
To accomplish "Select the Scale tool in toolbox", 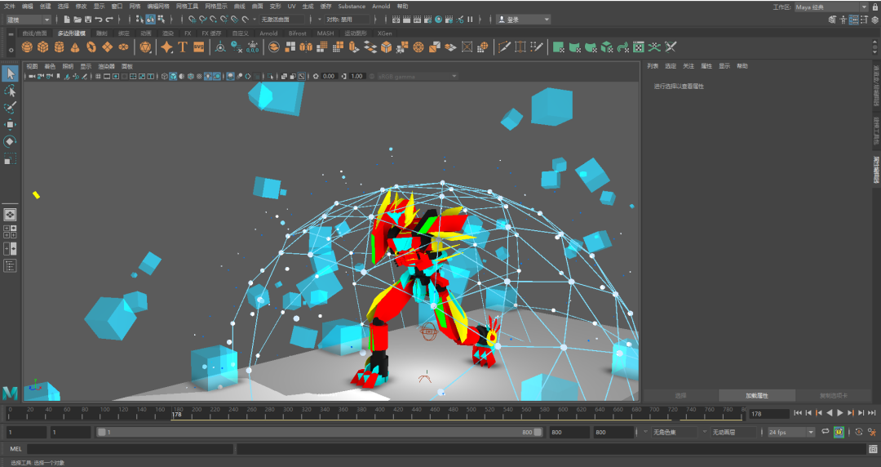I will tap(10, 158).
